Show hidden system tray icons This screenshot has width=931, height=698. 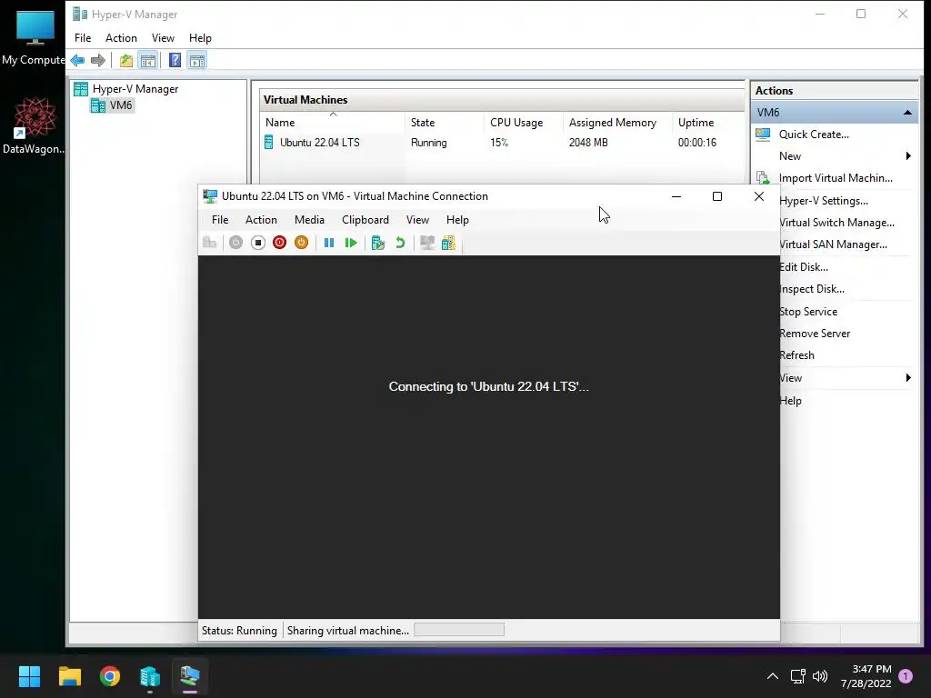pos(773,676)
